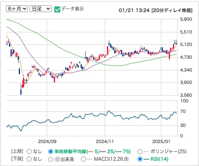Toggle the データ表示 checkbox
Image resolution: width=199 pixels, height=166 pixels.
(x=57, y=9)
